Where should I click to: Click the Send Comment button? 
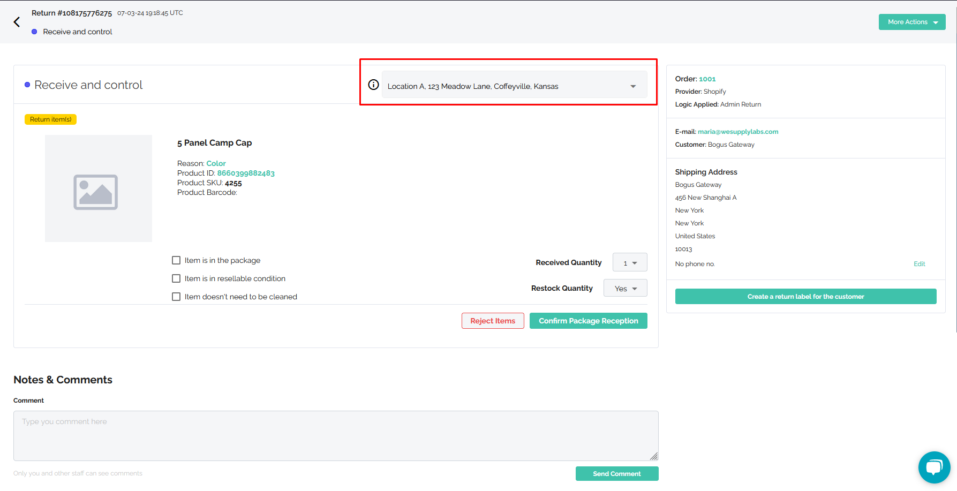coord(617,474)
